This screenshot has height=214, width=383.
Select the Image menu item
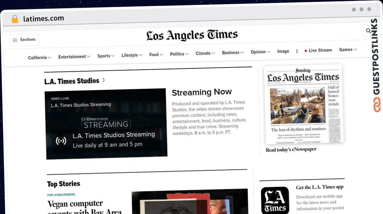pos(283,51)
